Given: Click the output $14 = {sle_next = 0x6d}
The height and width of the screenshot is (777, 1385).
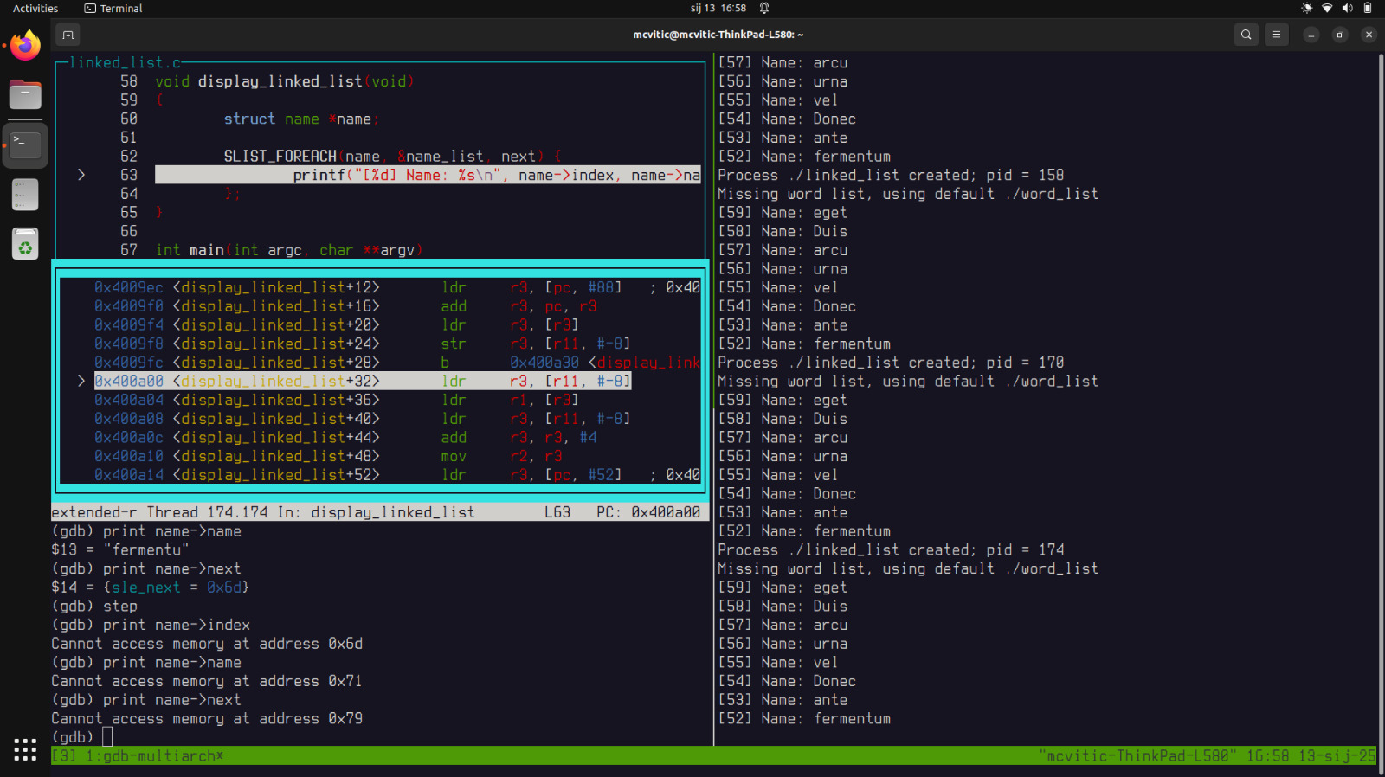Looking at the screenshot, I should tap(151, 587).
